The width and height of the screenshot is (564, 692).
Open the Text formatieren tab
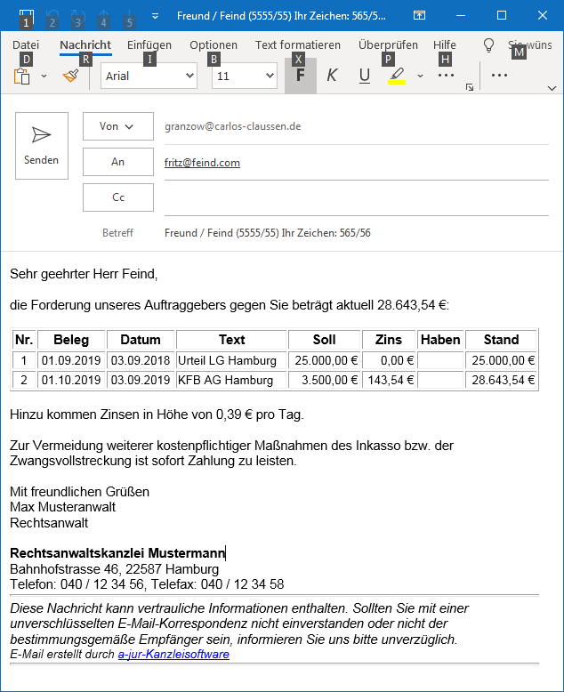click(298, 45)
